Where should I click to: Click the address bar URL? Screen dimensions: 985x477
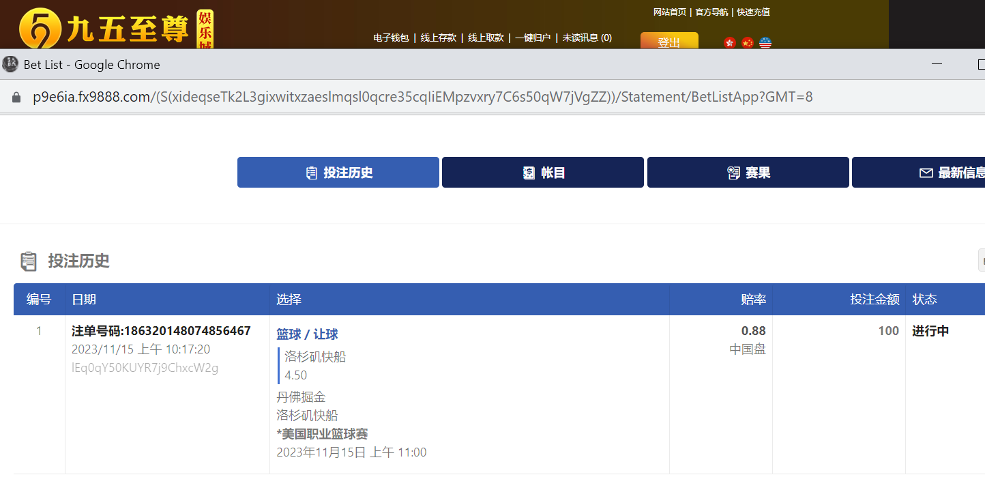423,97
